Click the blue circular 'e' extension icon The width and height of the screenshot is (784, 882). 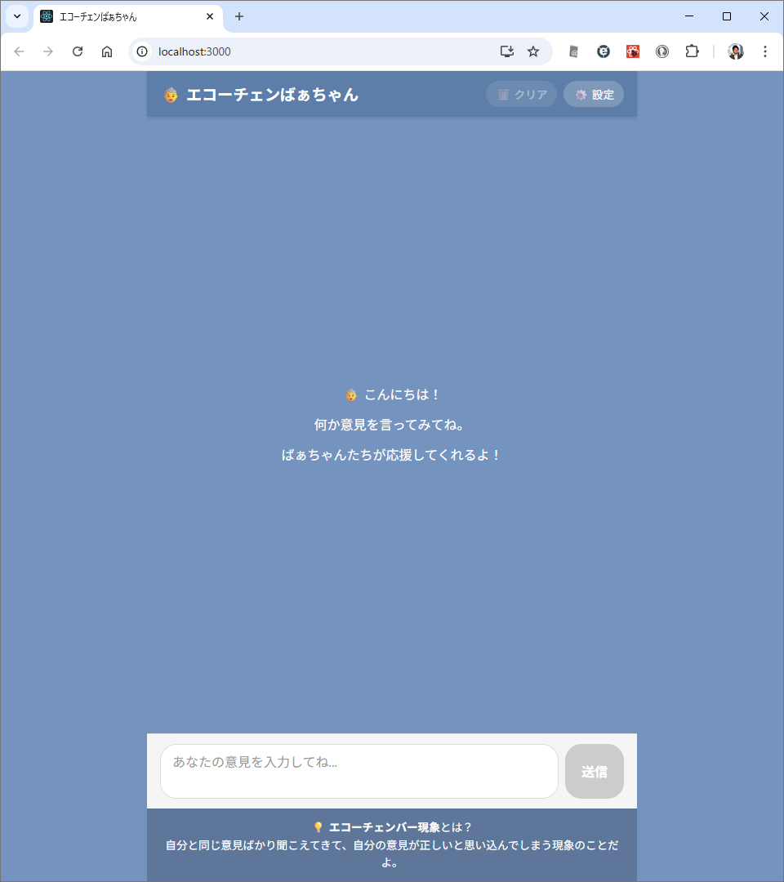(604, 51)
